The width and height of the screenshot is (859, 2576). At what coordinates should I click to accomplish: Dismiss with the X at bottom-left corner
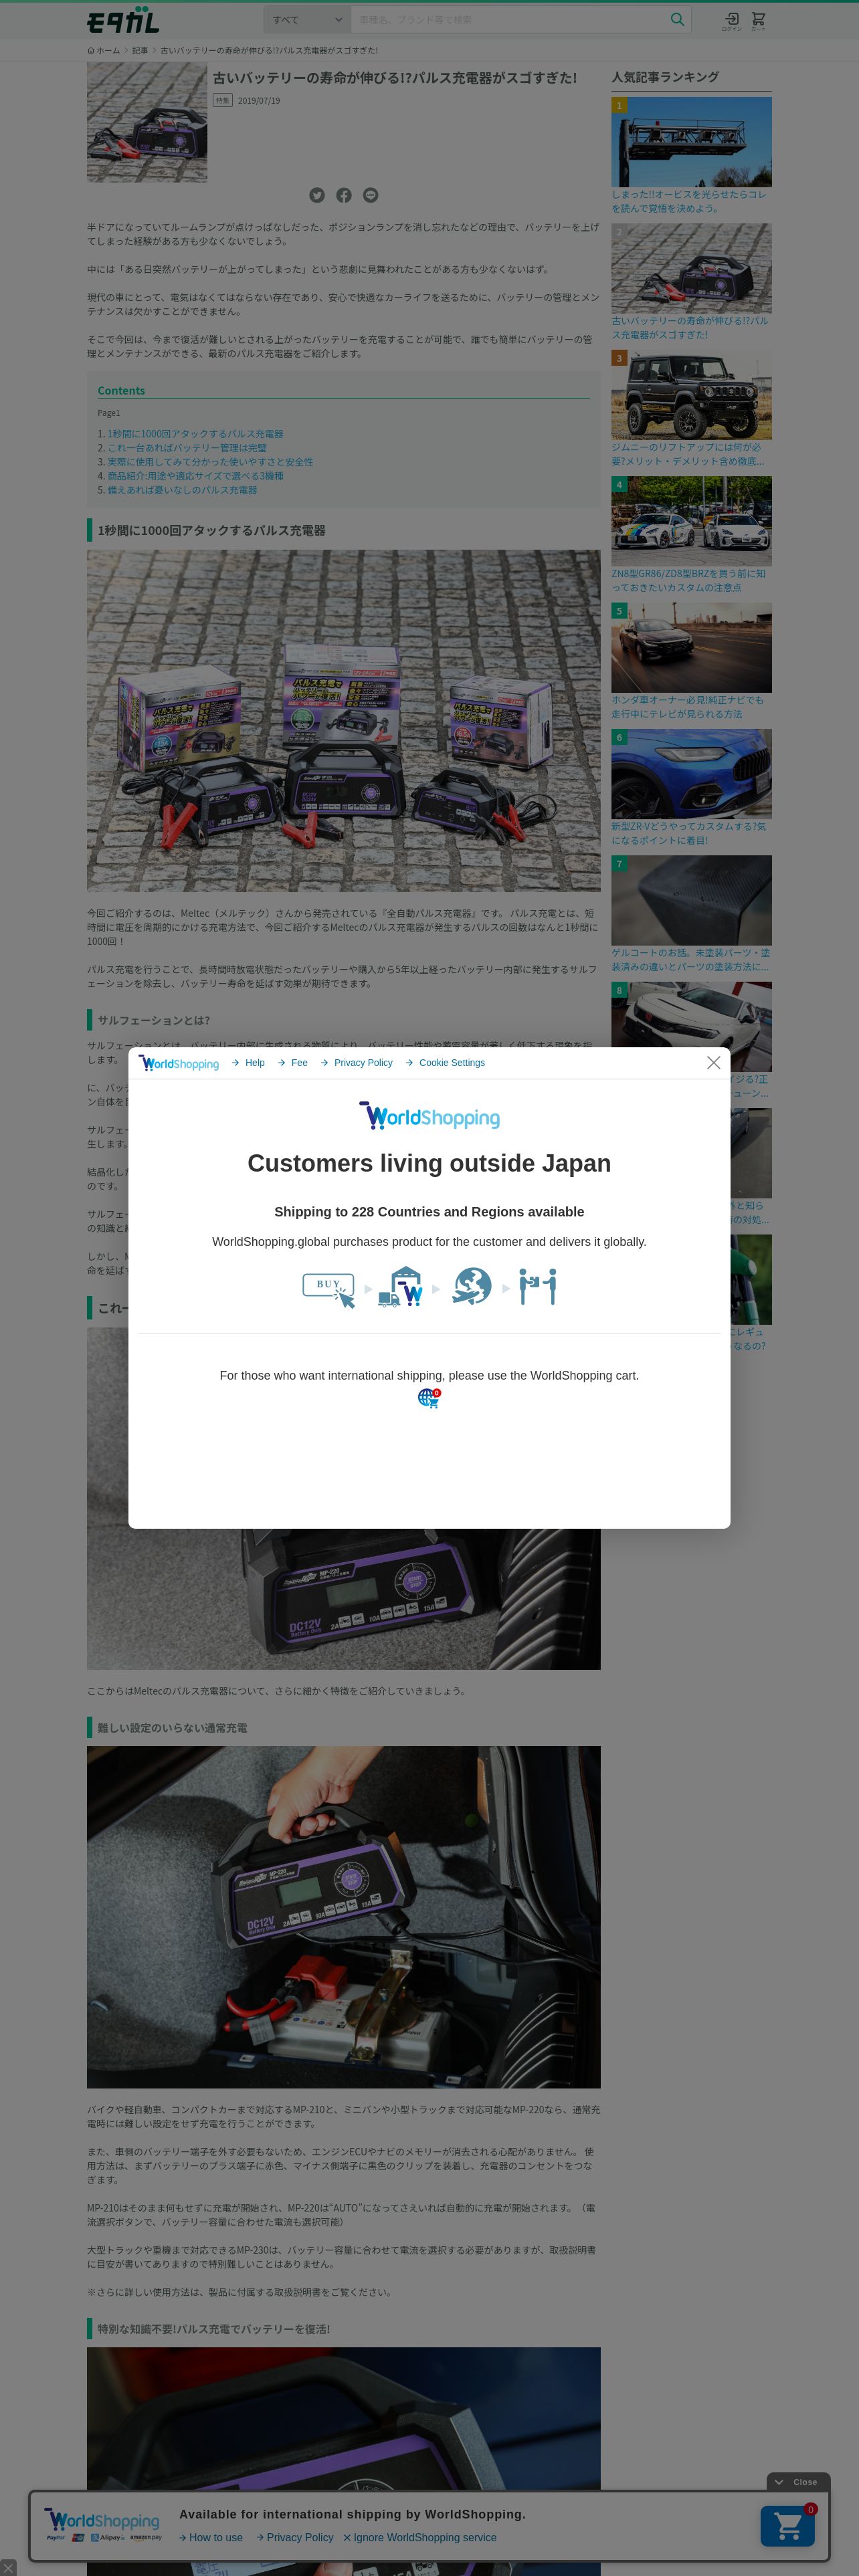(x=8, y=2567)
